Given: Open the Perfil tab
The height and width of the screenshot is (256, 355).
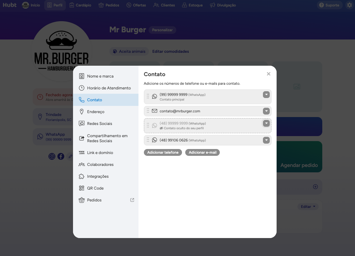Looking at the screenshot, I should (55, 5).
